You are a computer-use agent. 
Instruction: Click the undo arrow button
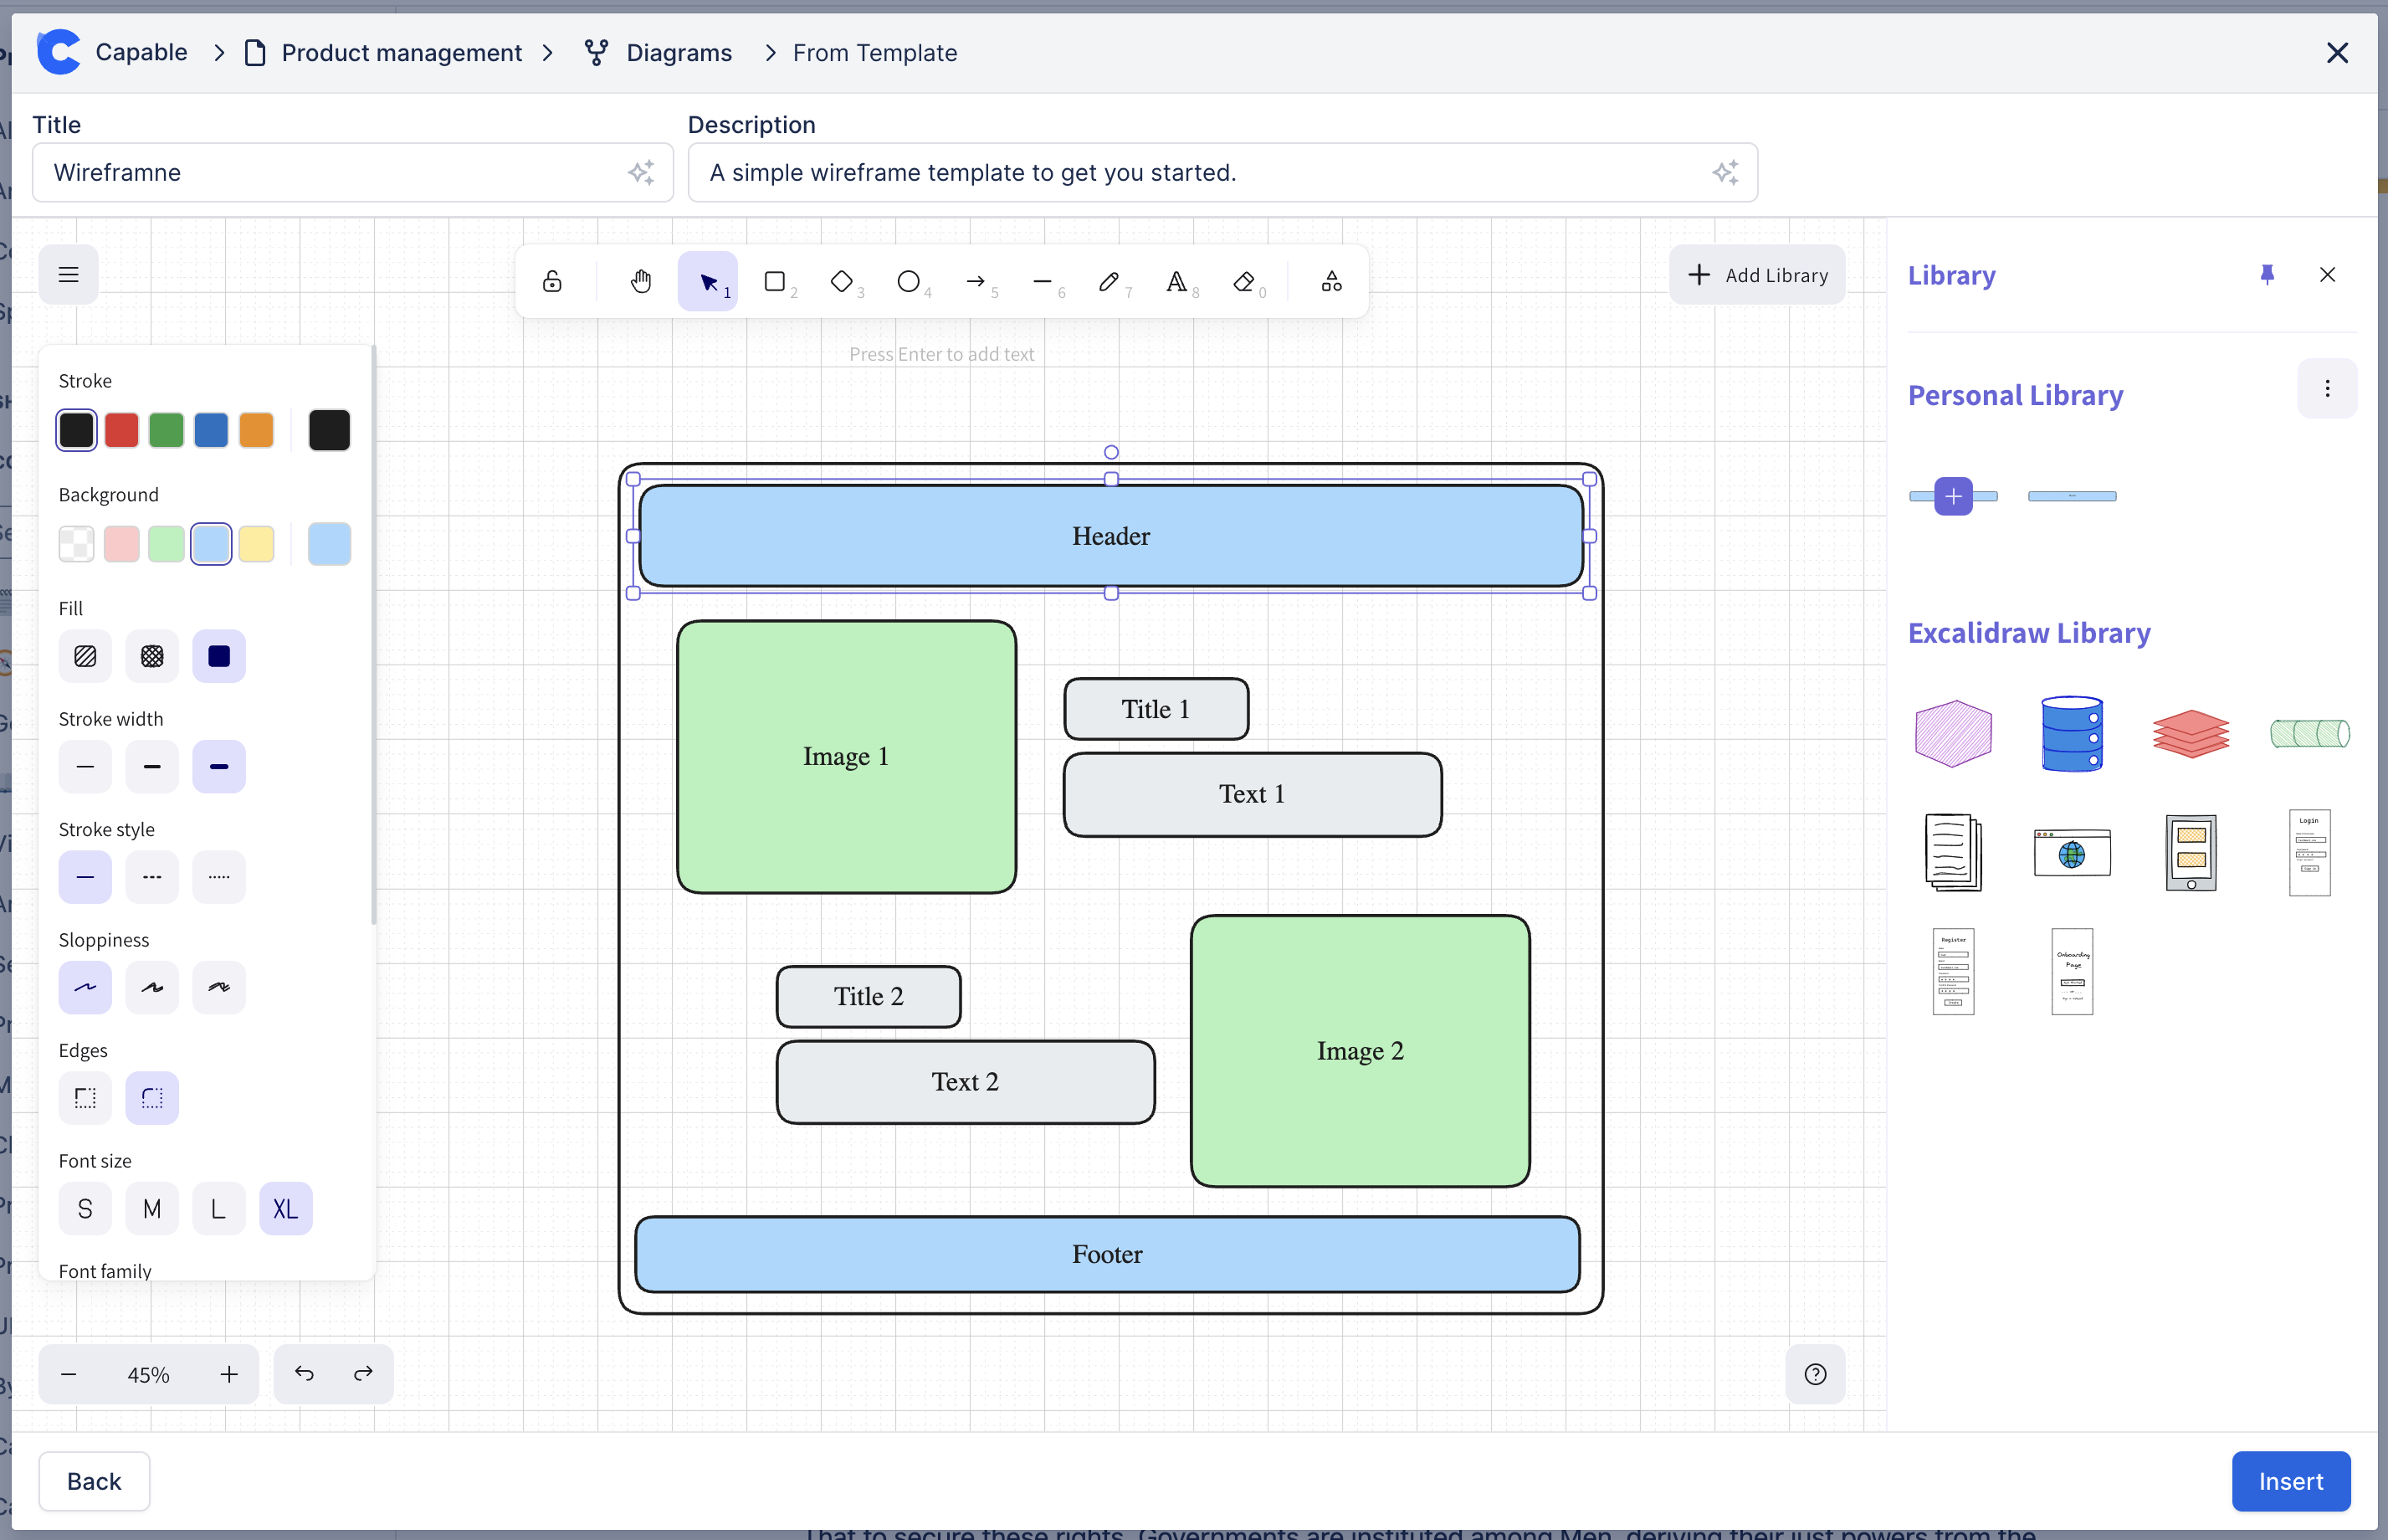click(x=304, y=1373)
